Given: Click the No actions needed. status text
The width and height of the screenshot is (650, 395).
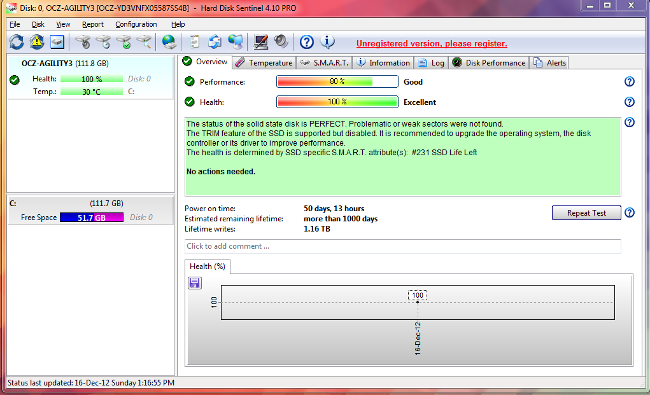Looking at the screenshot, I should pyautogui.click(x=221, y=171).
